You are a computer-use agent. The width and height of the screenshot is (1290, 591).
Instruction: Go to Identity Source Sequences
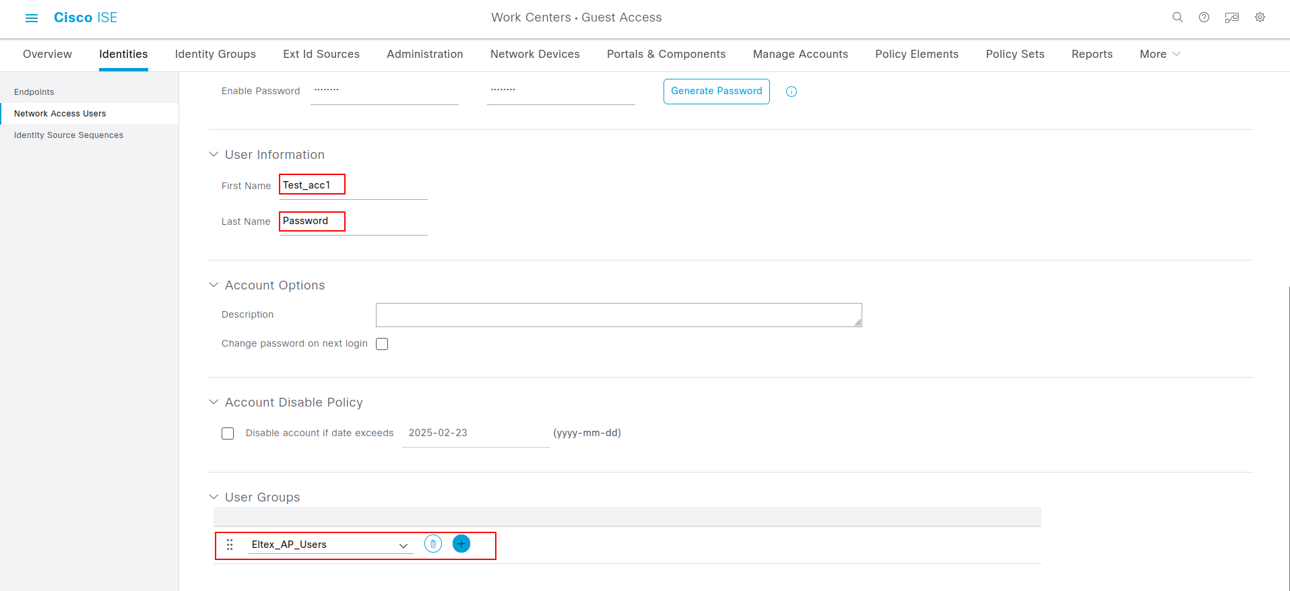click(x=69, y=135)
